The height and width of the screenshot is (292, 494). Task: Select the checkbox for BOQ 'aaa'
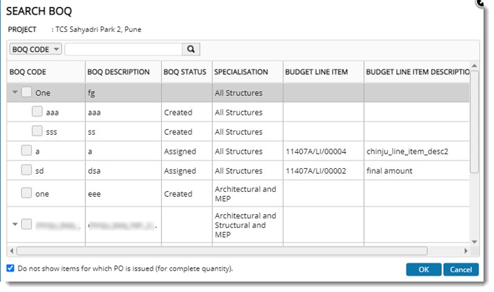(38, 112)
